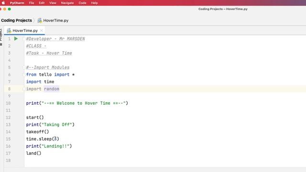Click line number 10 in the gutter
The height and width of the screenshot is (172, 306).
pyautogui.click(x=8, y=103)
